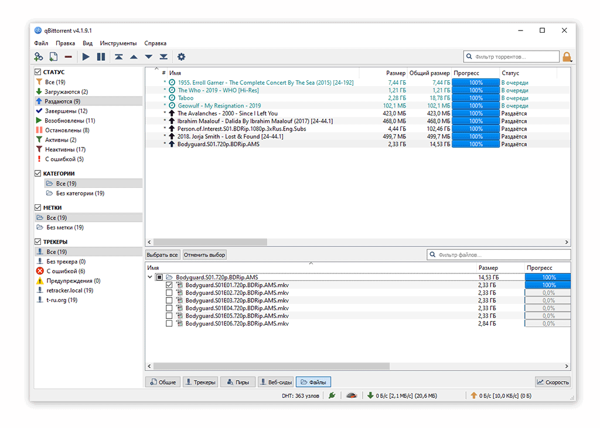Switch to the Пиры tab
600x428 pixels.
coord(238,382)
